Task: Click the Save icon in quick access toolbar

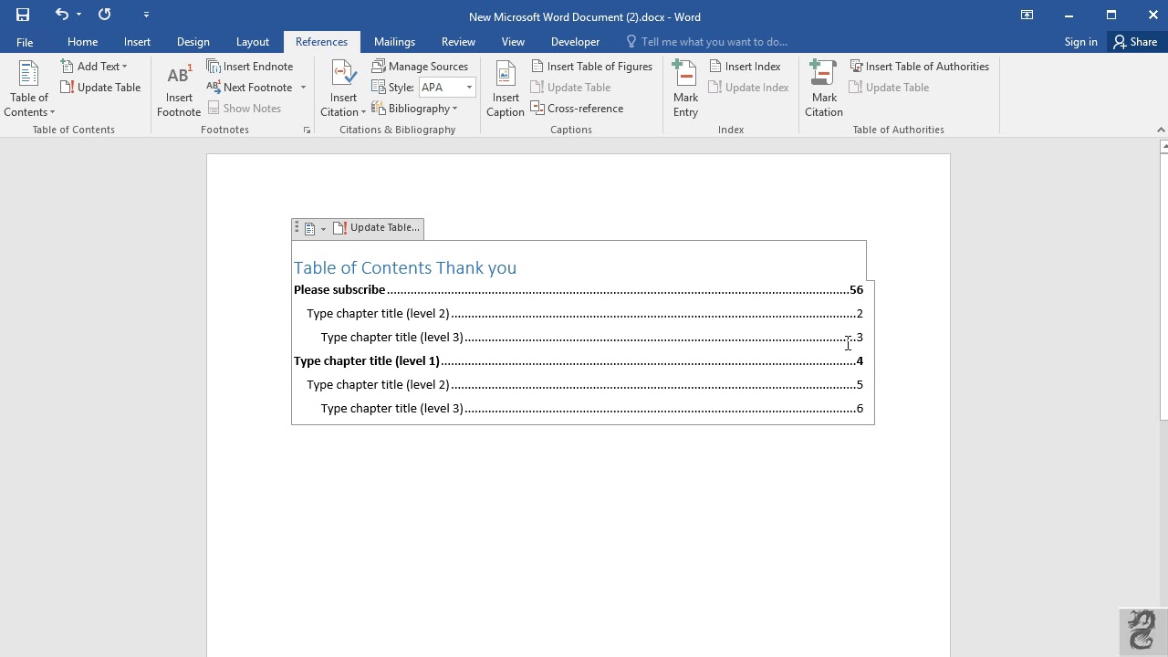Action: pyautogui.click(x=23, y=15)
